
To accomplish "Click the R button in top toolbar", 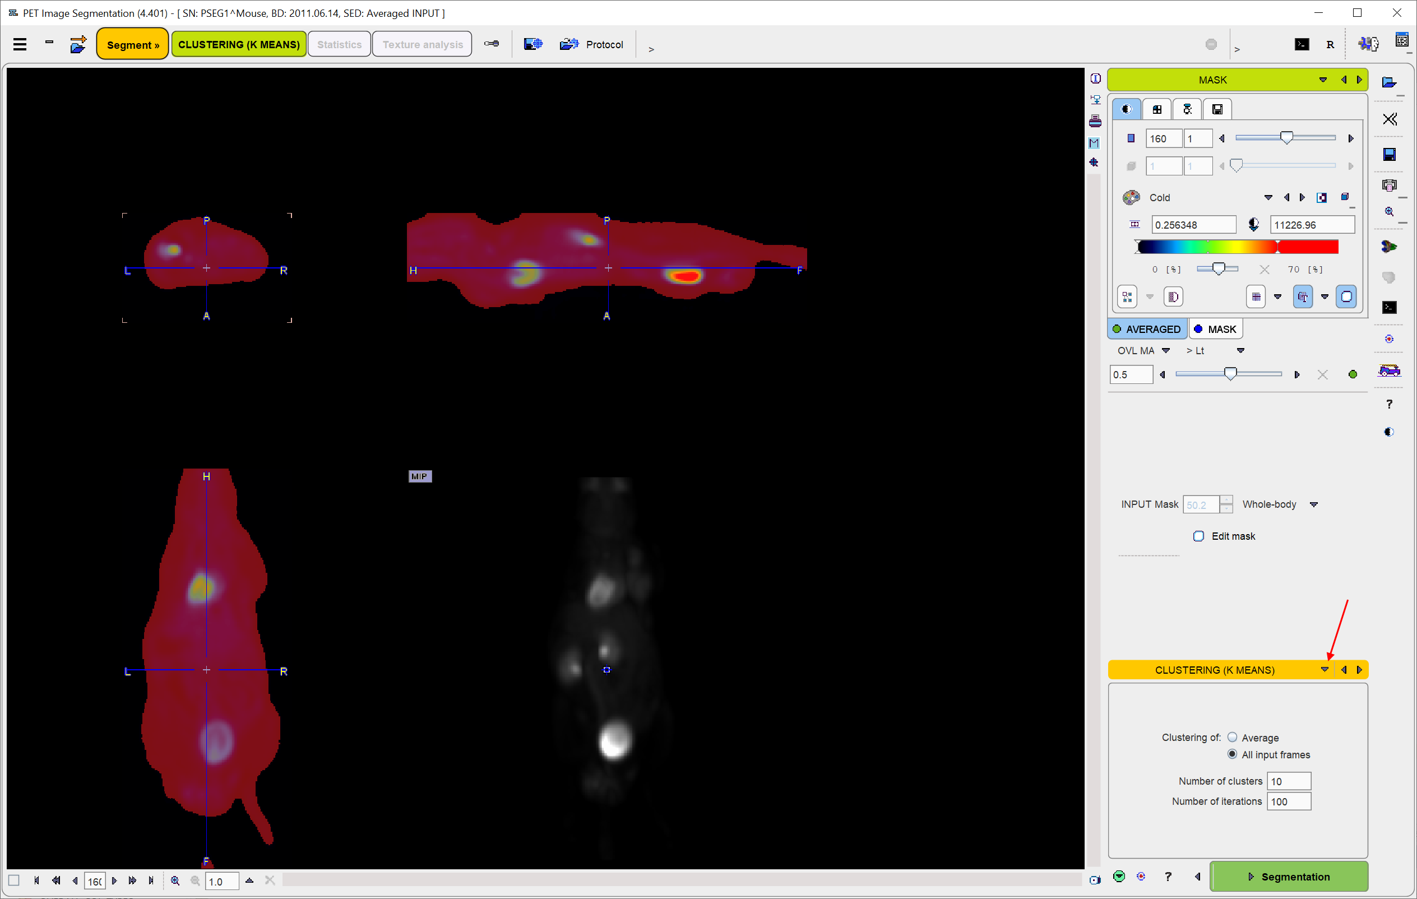I will [x=1330, y=45].
